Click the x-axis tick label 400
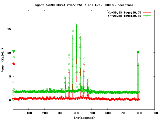 (76, 113)
